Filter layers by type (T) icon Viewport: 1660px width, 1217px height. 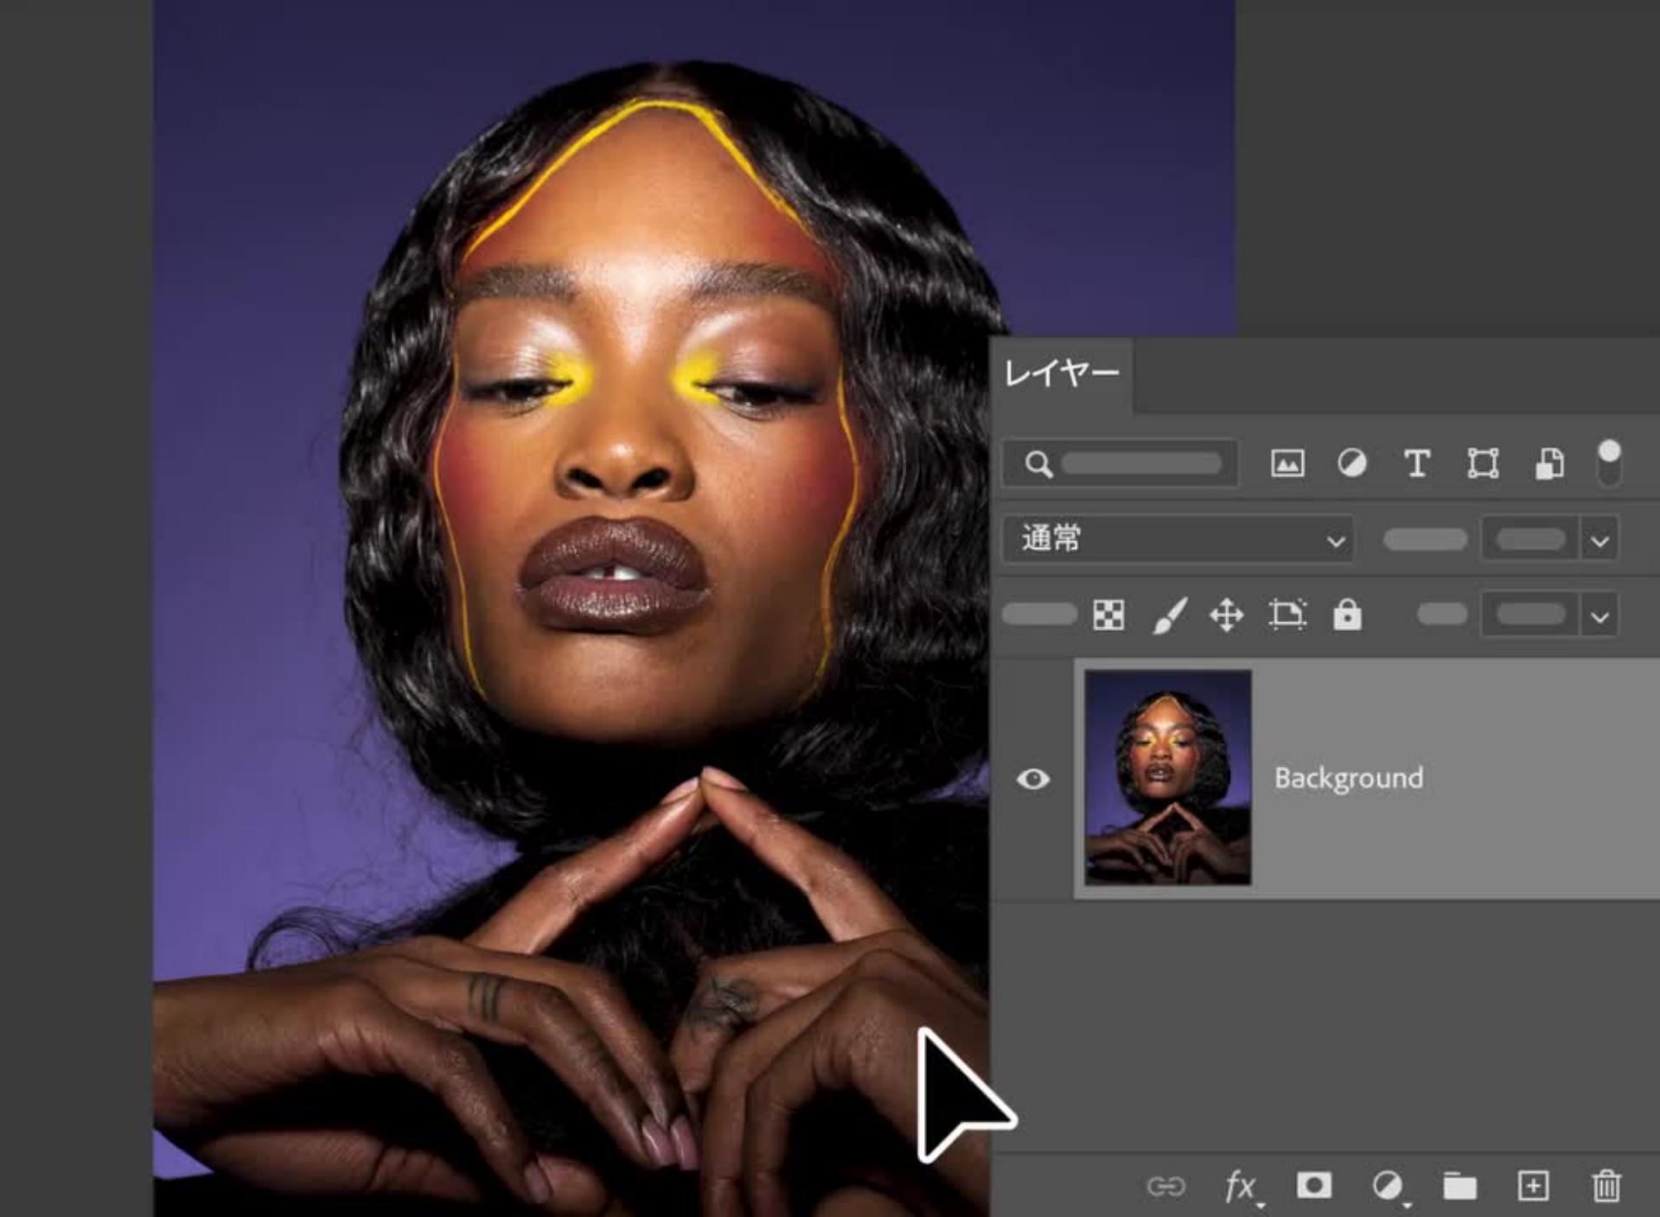[x=1416, y=464]
